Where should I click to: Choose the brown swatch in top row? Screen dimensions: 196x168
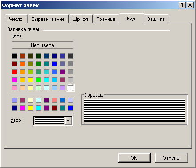[x=23, y=56]
